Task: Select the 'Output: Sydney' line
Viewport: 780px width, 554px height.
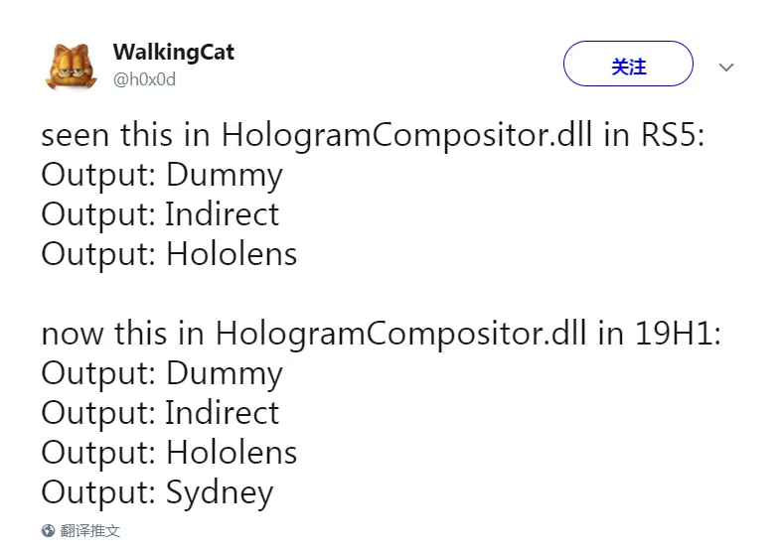Action: coord(157,492)
